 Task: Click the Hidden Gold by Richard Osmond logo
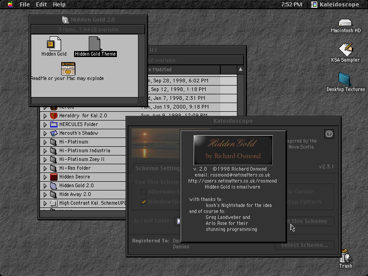pos(233,150)
